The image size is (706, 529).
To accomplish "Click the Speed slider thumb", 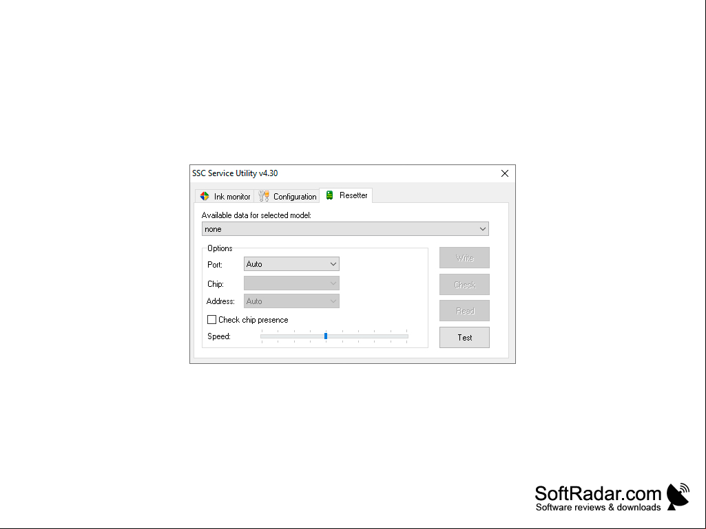I will tap(326, 336).
